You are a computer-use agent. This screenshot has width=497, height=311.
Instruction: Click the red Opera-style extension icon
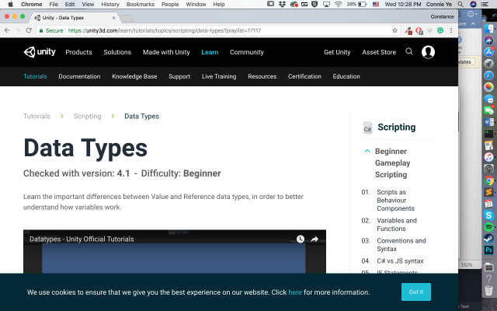click(x=419, y=30)
